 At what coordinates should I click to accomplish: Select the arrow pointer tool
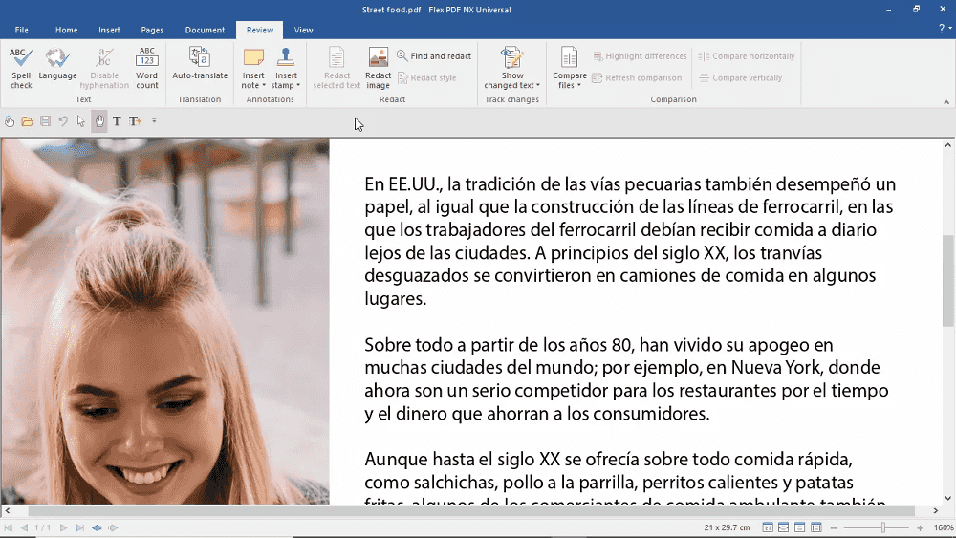81,121
